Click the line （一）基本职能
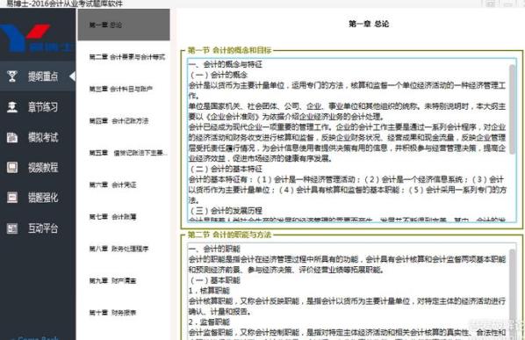 point(214,280)
